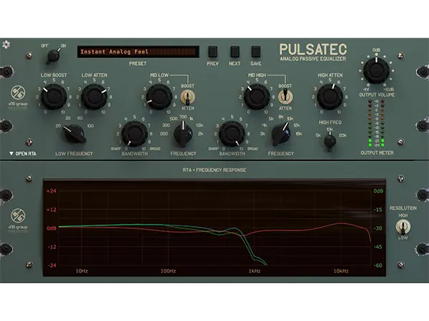Click the output meter LED column

377,123
